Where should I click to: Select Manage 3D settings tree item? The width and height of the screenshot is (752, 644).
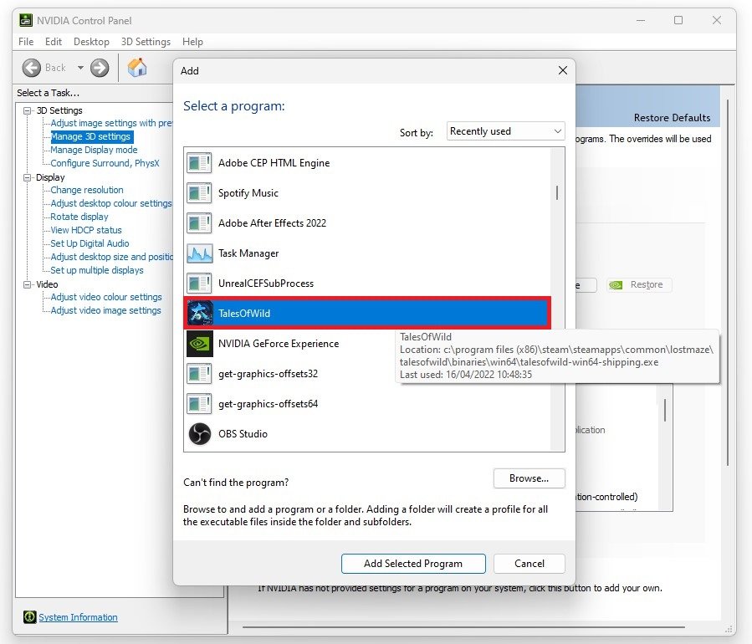(90, 136)
